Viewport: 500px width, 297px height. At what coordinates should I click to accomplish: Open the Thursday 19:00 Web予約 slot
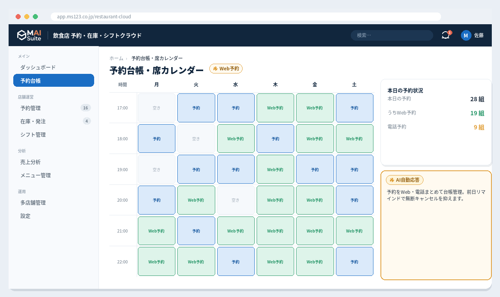pos(275,169)
